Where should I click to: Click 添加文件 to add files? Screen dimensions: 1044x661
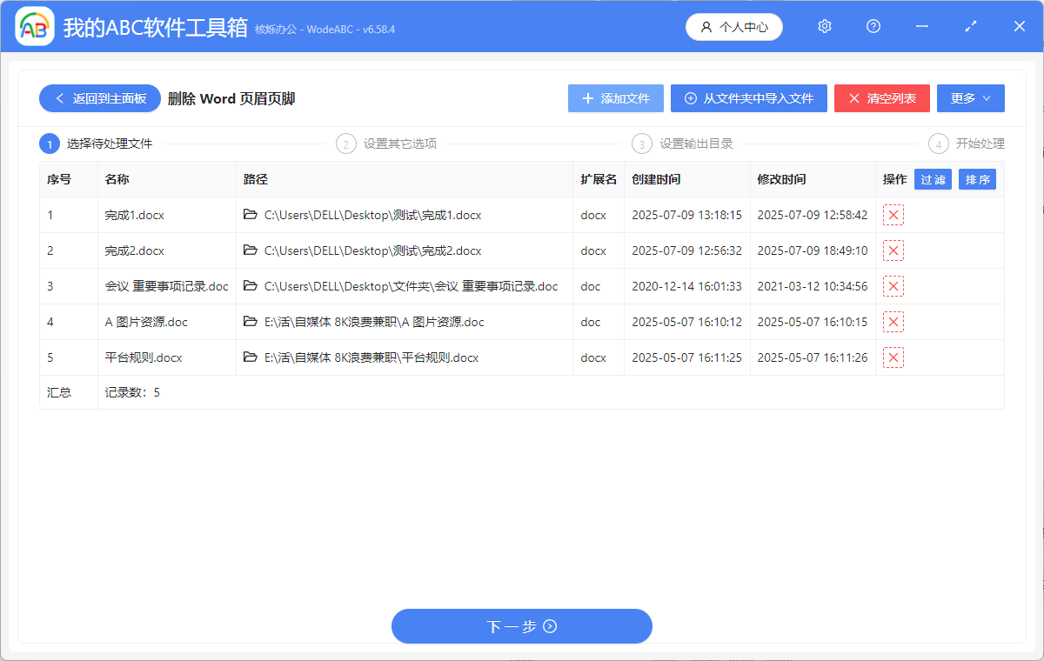[x=615, y=98]
